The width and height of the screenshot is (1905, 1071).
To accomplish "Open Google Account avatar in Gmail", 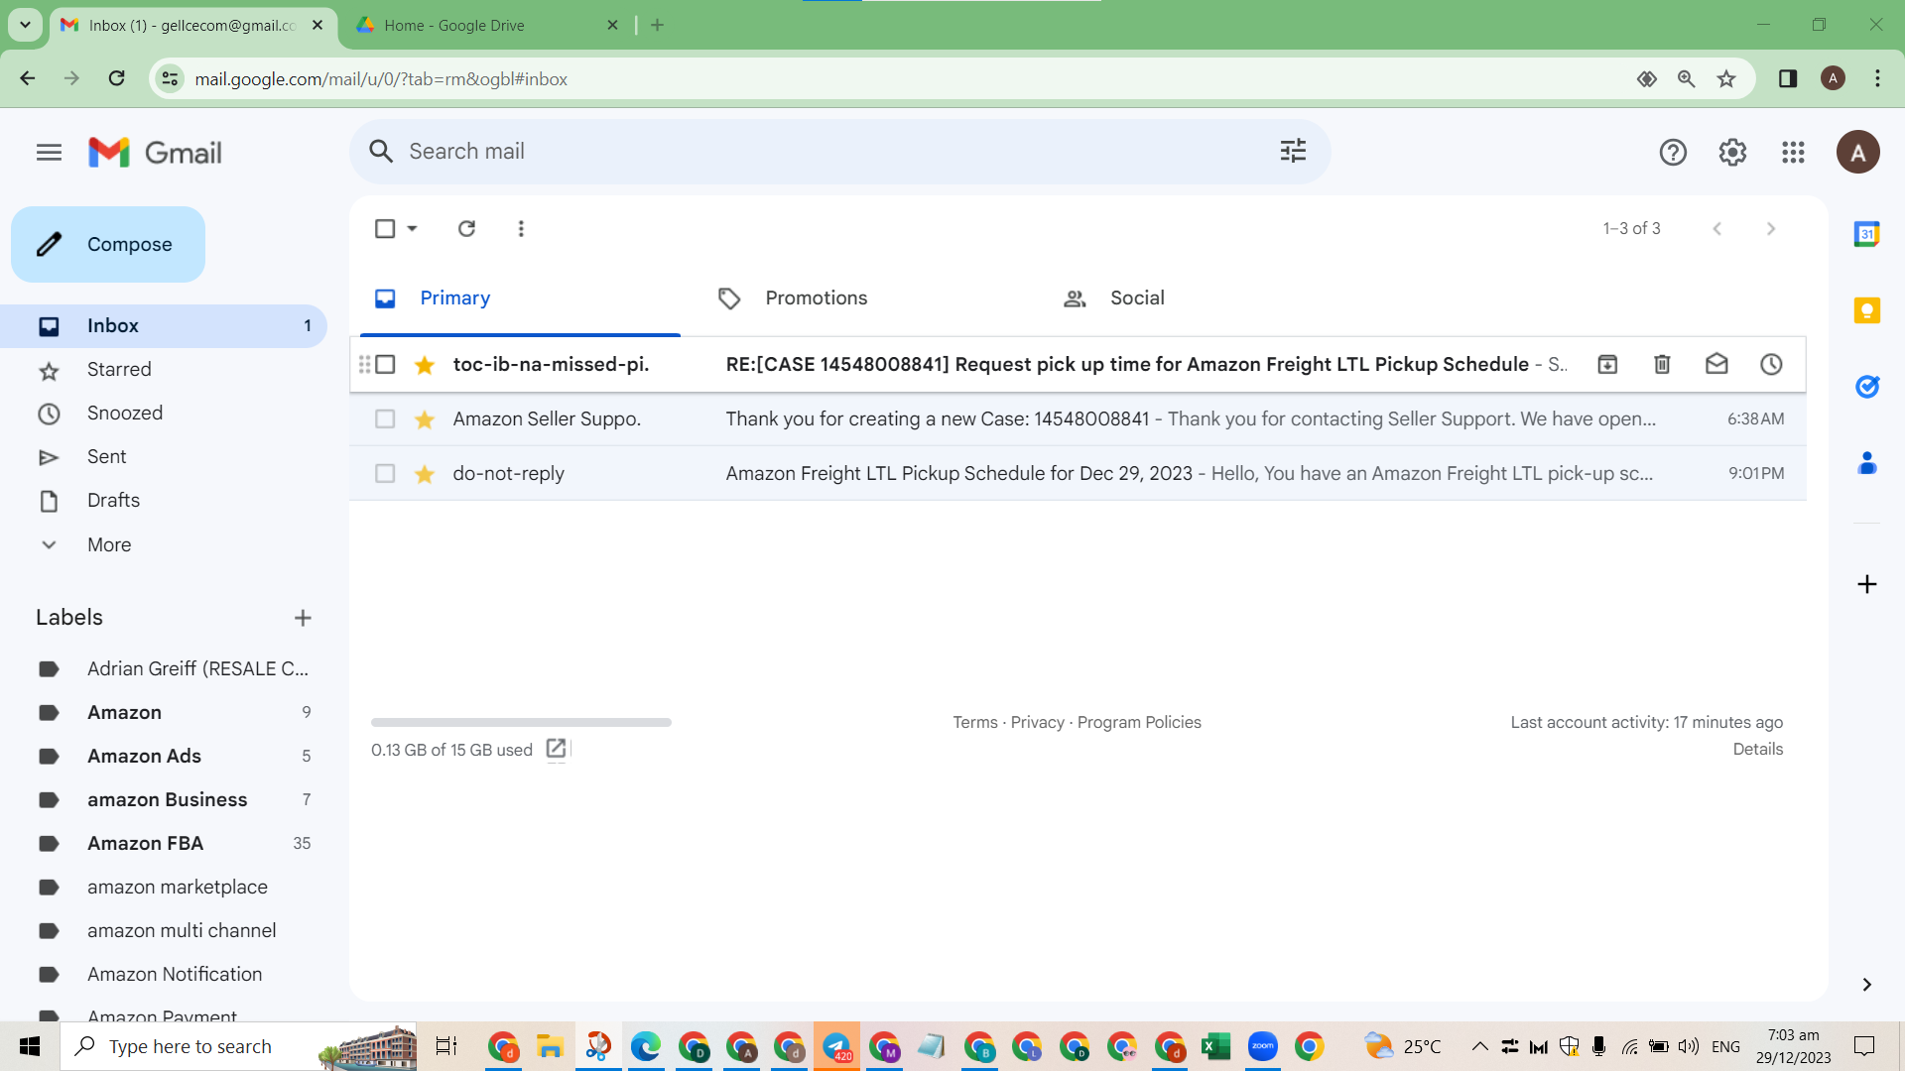I will (1857, 152).
